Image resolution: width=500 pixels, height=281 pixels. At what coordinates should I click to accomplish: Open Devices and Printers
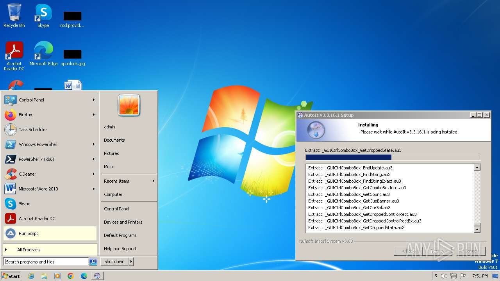[123, 222]
